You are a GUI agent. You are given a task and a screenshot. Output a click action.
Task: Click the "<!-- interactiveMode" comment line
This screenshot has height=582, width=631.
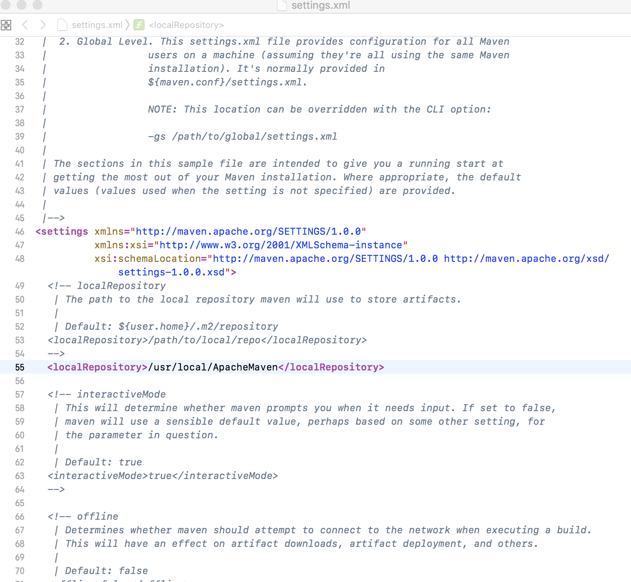[107, 394]
